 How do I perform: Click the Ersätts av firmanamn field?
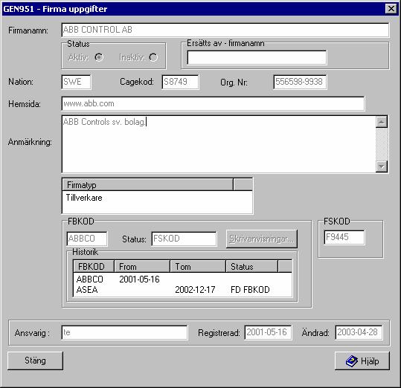(x=257, y=57)
